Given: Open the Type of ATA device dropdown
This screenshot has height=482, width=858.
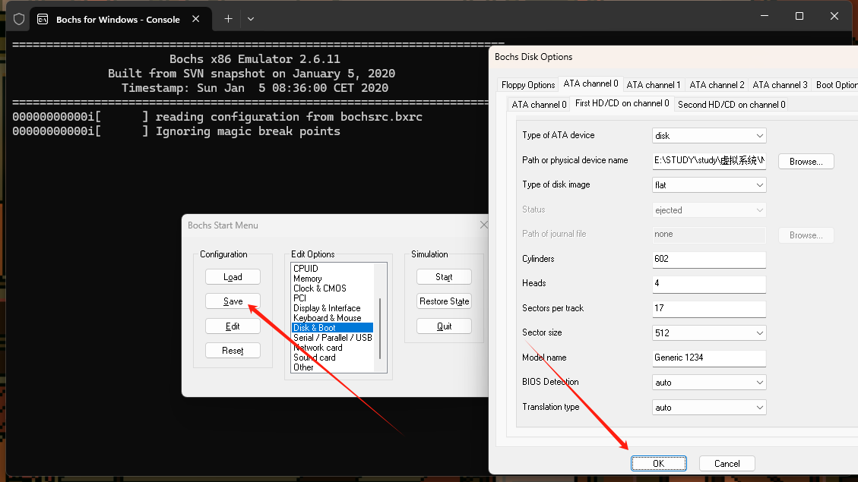Looking at the screenshot, I should [708, 136].
